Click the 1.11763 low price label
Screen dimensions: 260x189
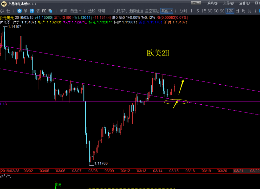[101, 163]
